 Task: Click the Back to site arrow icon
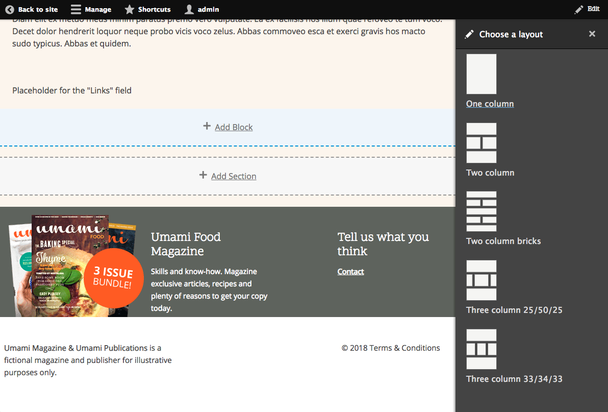[x=9, y=9]
